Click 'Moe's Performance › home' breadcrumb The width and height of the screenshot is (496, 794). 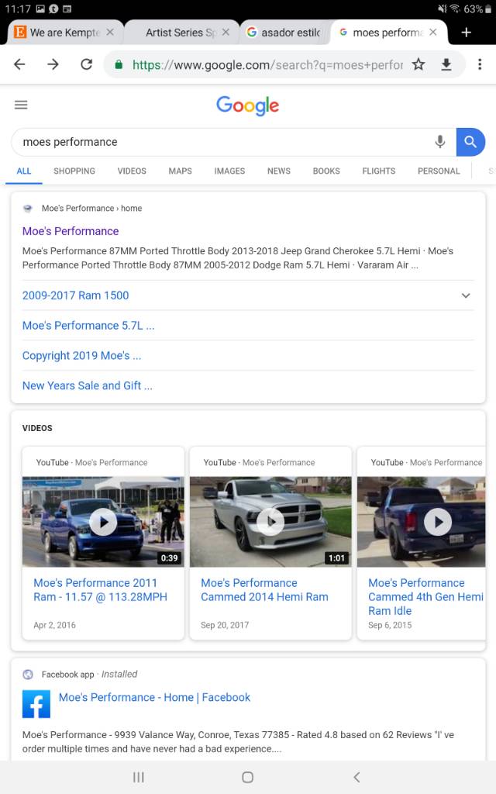pos(91,208)
